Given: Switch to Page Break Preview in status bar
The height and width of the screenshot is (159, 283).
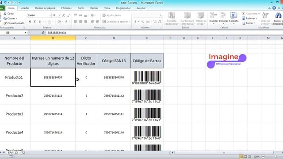Looking at the screenshot, I should tap(249, 157).
